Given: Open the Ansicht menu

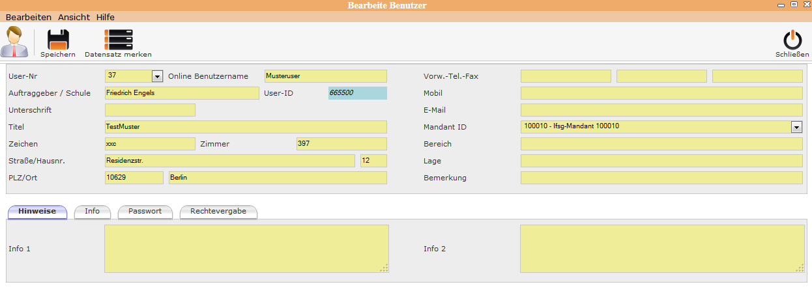Looking at the screenshot, I should [x=74, y=17].
